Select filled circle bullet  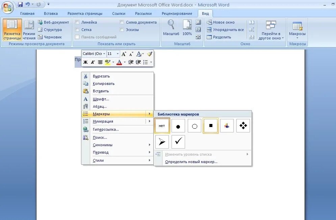(x=178, y=126)
